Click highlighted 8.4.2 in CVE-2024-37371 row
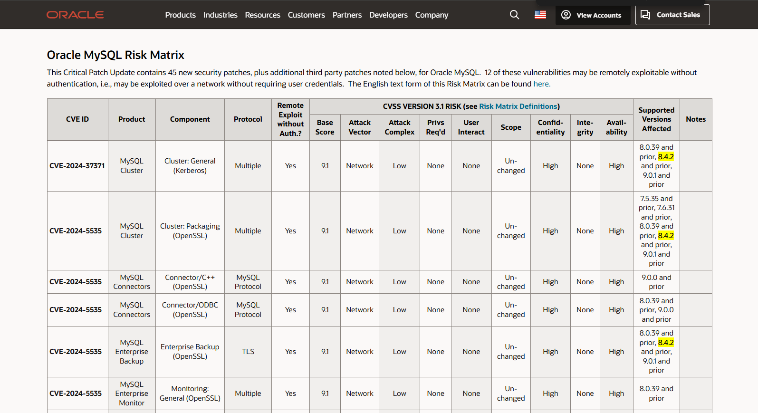This screenshot has width=758, height=413. click(x=666, y=157)
